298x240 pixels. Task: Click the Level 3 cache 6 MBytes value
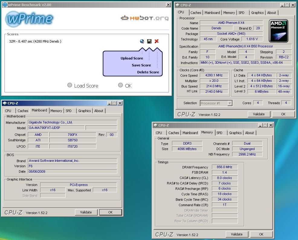click(x=261, y=91)
